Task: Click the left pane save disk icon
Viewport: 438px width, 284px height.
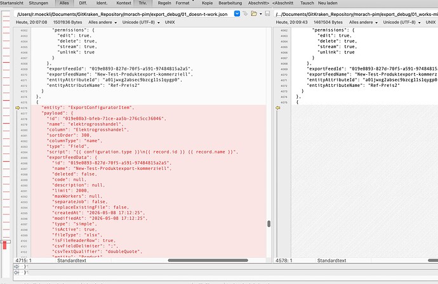Action: 267,13
